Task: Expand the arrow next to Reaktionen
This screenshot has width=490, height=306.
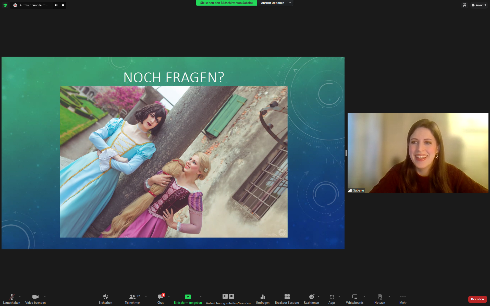Action: 319,297
